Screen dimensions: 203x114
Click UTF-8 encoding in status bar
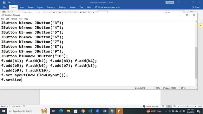[183, 88]
